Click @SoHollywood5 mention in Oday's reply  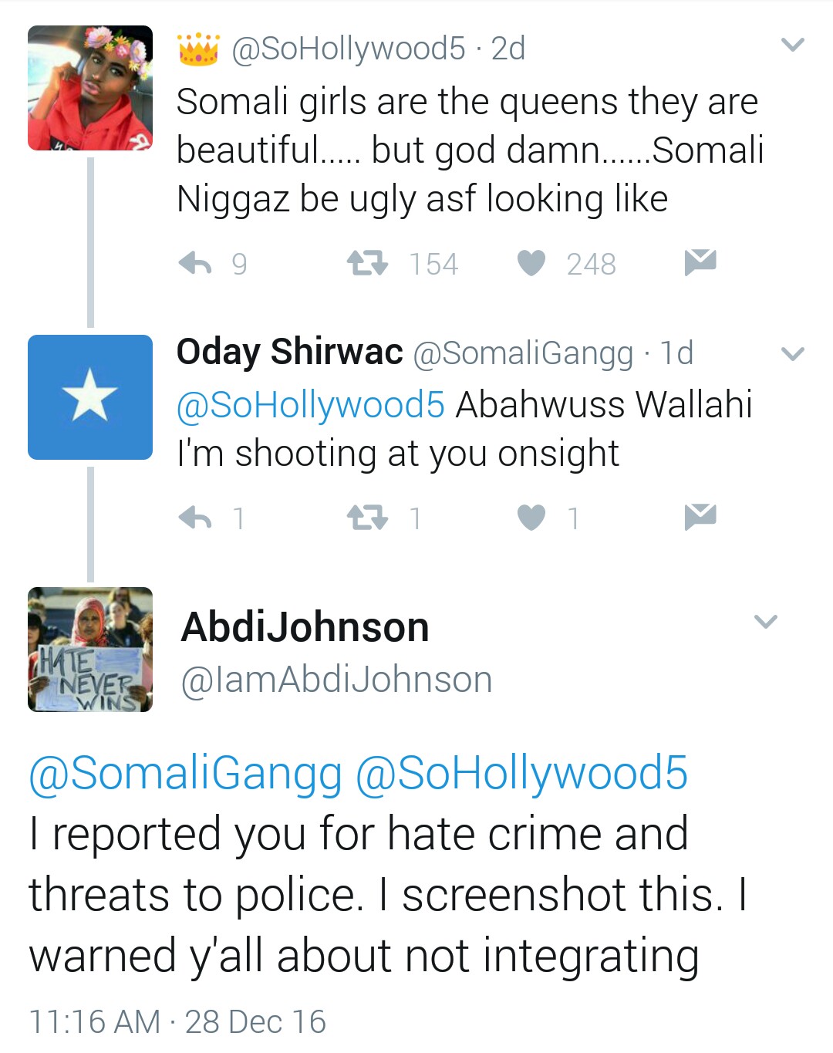click(x=311, y=405)
